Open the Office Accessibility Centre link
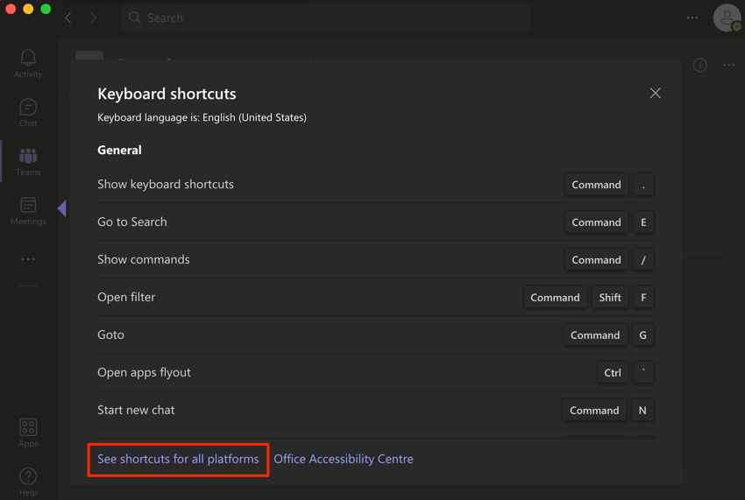745x500 pixels. pos(344,459)
